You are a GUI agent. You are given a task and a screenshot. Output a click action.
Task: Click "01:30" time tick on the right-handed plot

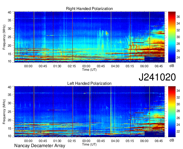[57, 66]
